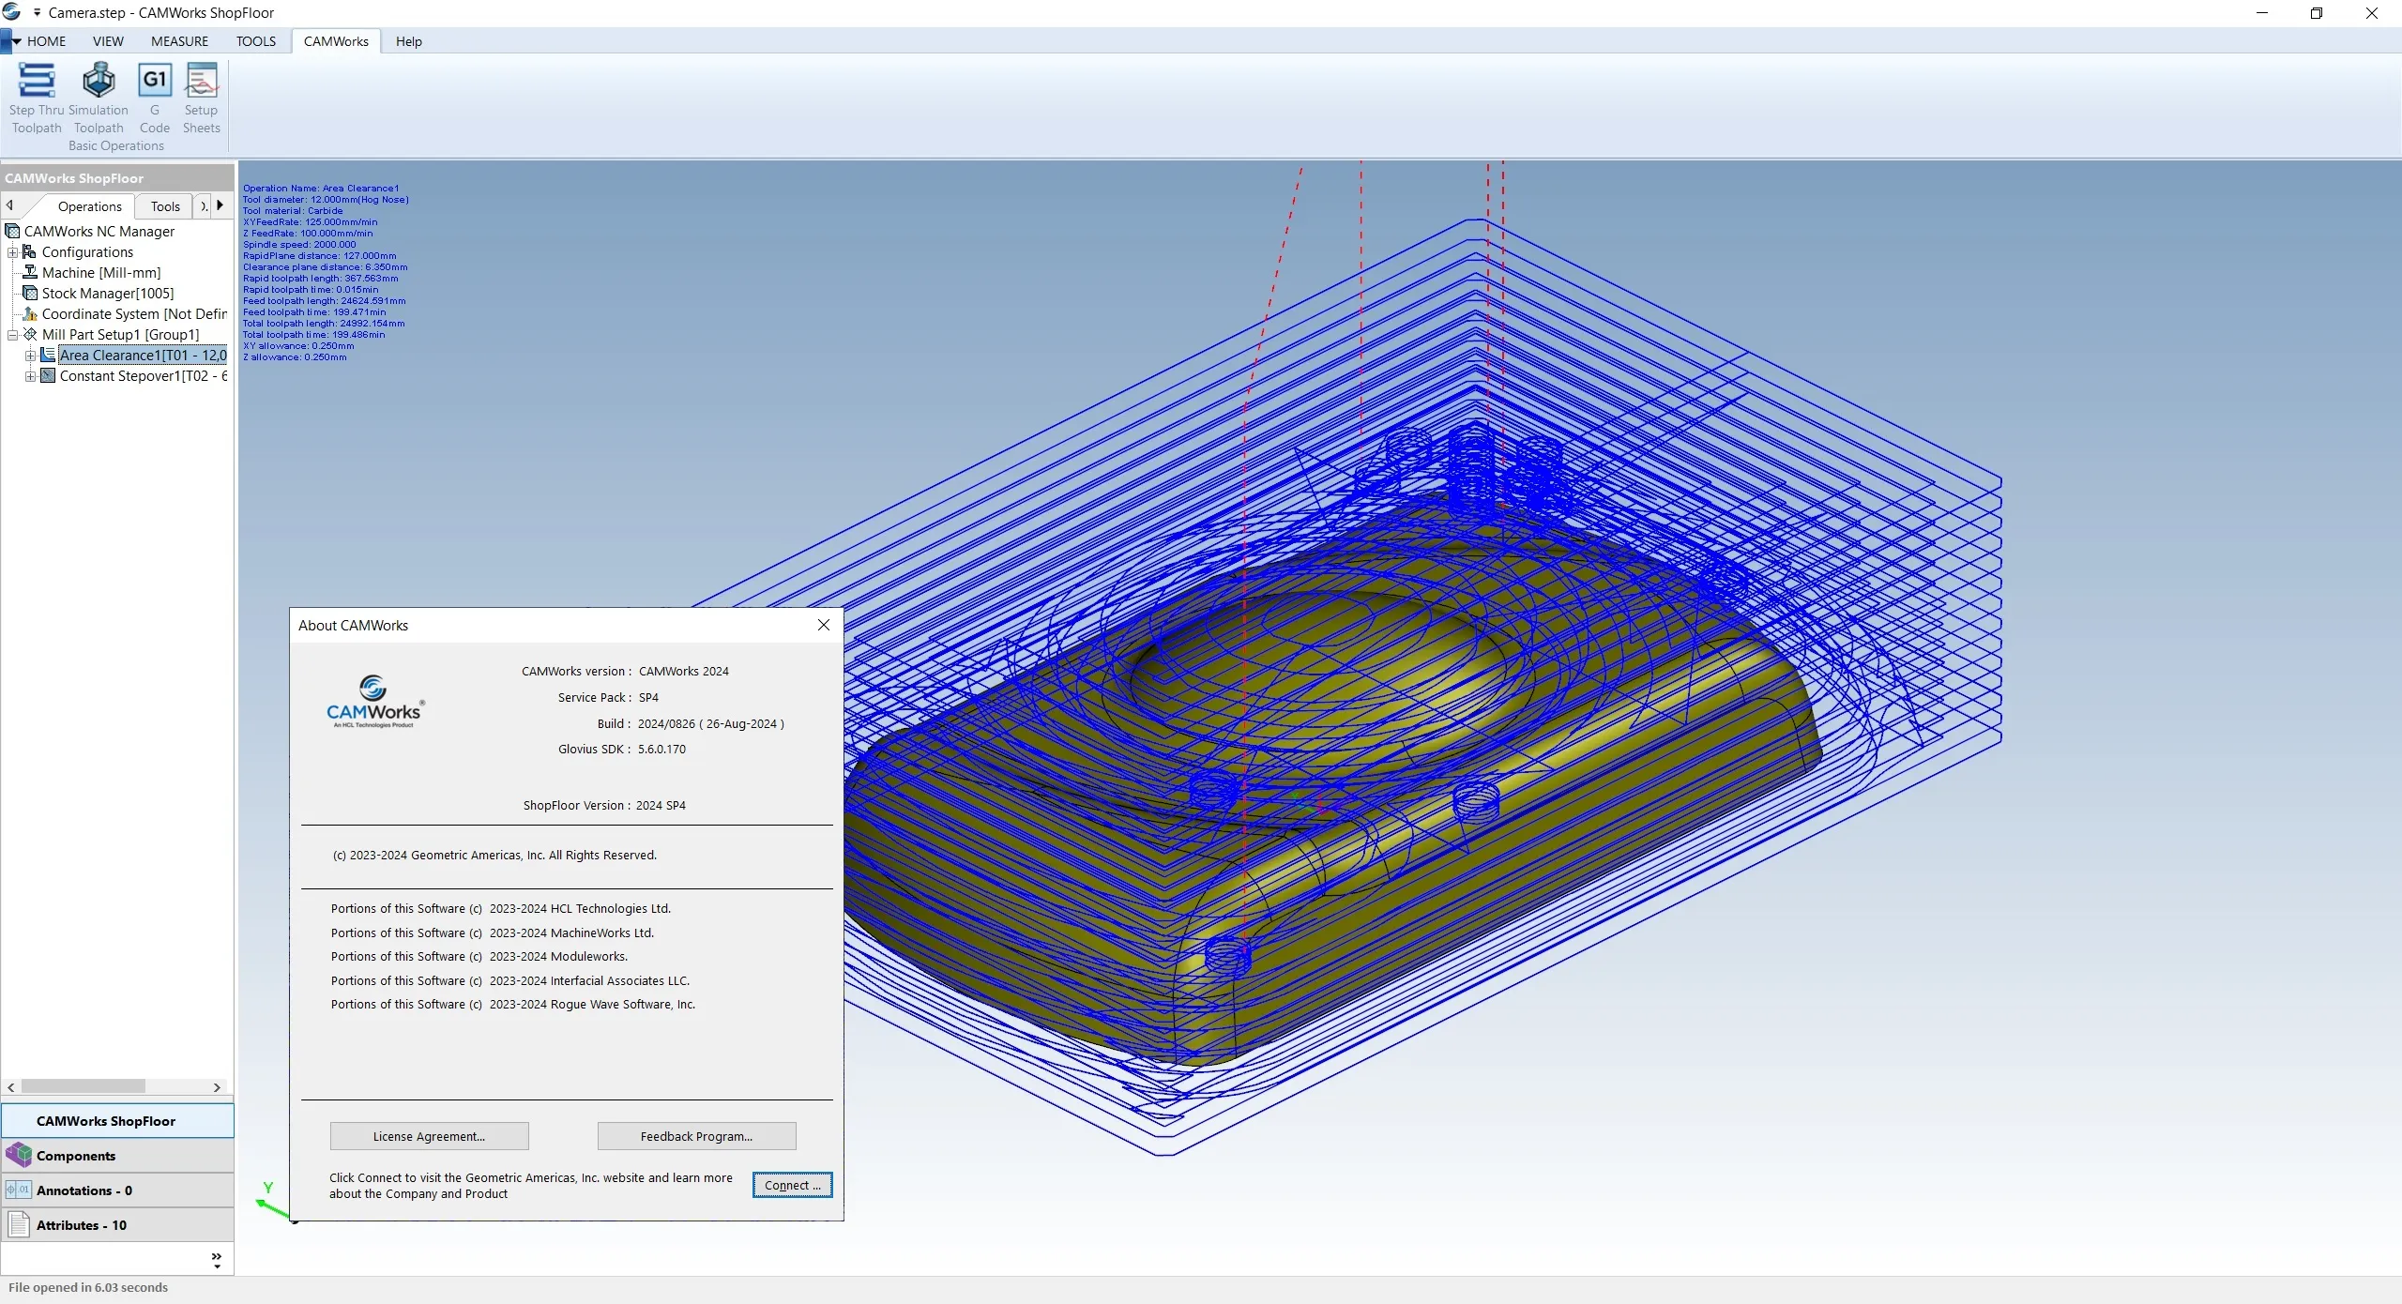The height and width of the screenshot is (1304, 2402).
Task: Open the Setup Sheets tool
Action: coord(202,81)
